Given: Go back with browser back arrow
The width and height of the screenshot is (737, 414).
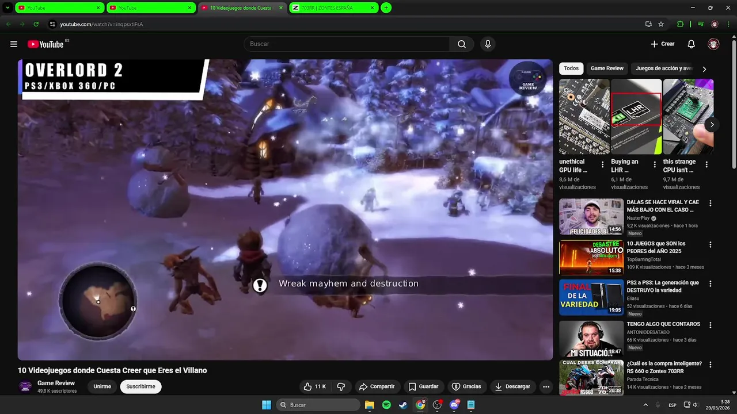Looking at the screenshot, I should pyautogui.click(x=8, y=24).
